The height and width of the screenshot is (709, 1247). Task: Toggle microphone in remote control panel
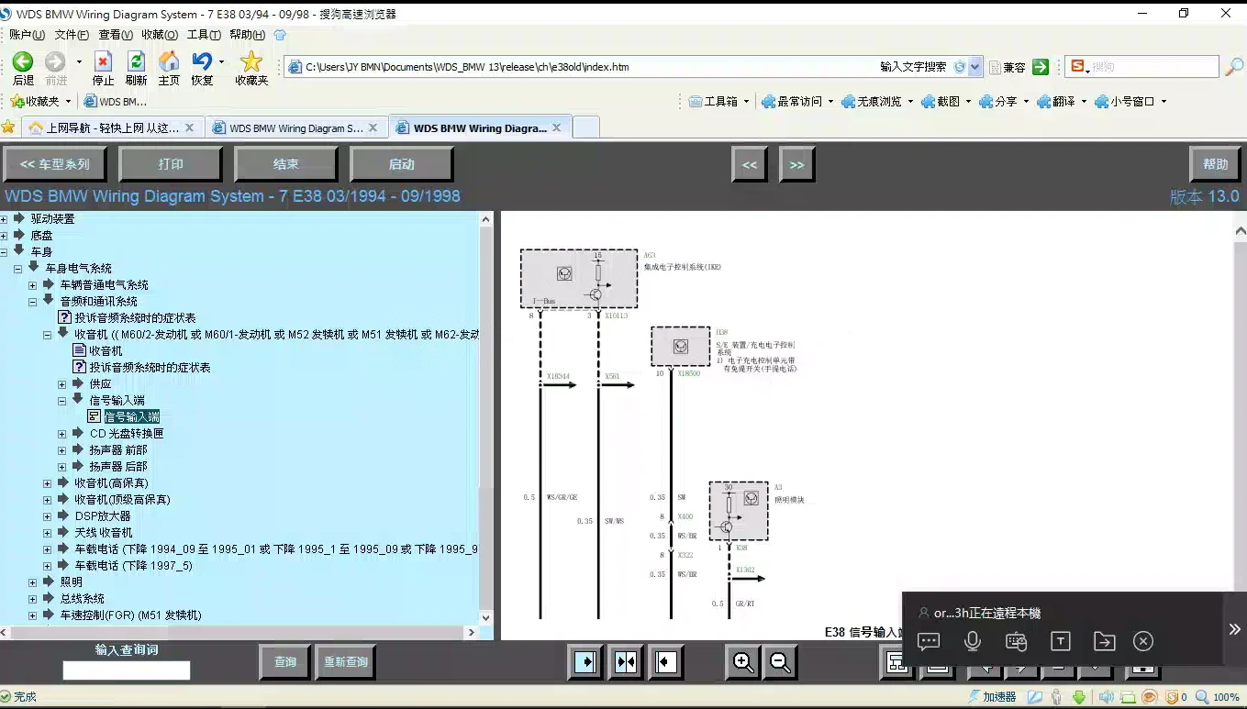click(x=973, y=642)
